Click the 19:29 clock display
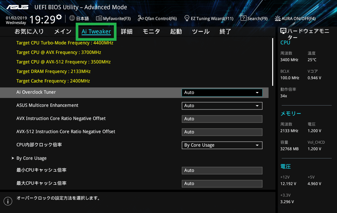The height and width of the screenshot is (213, 337). click(x=42, y=19)
